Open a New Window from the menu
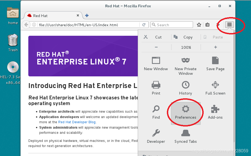Image resolution: width=251 pixels, height=156 pixels. tap(156, 64)
